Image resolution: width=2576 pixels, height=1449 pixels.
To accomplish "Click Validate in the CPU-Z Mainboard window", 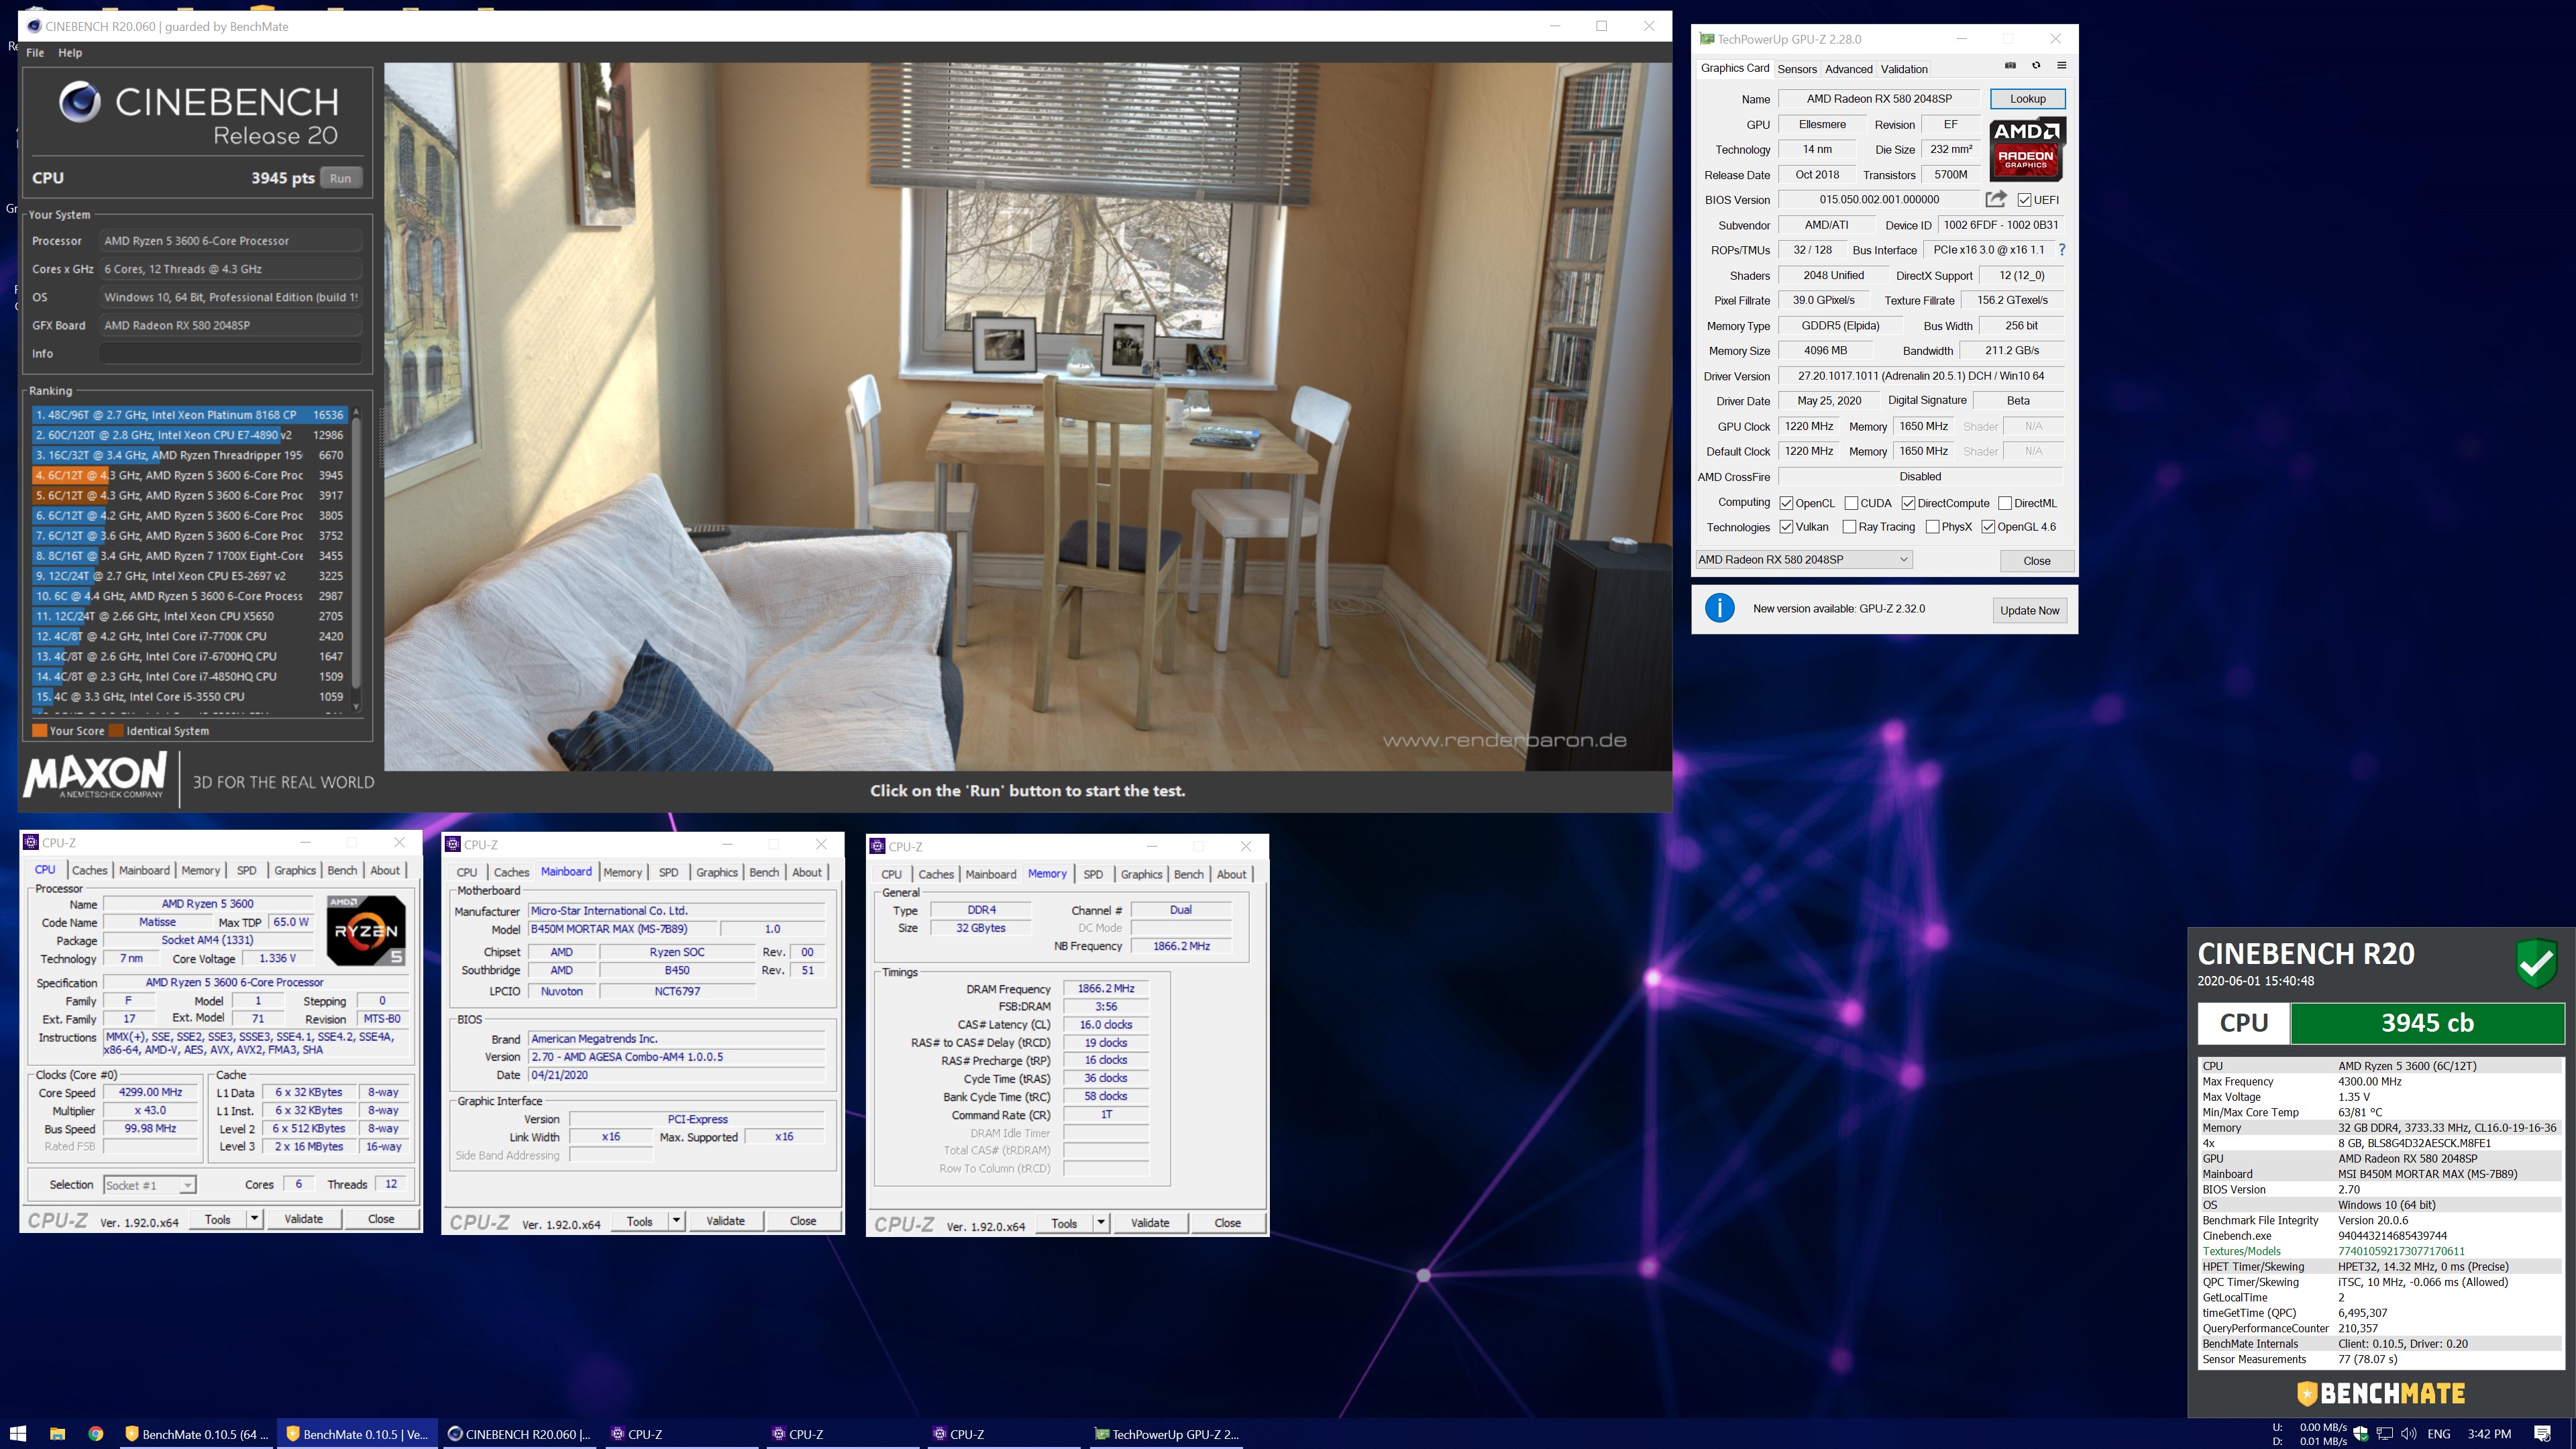I will (725, 1221).
